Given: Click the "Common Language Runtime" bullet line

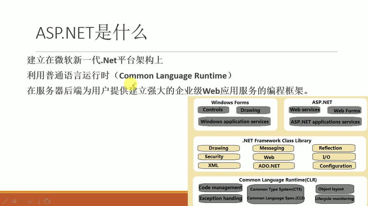Looking at the screenshot, I should 130,75.
